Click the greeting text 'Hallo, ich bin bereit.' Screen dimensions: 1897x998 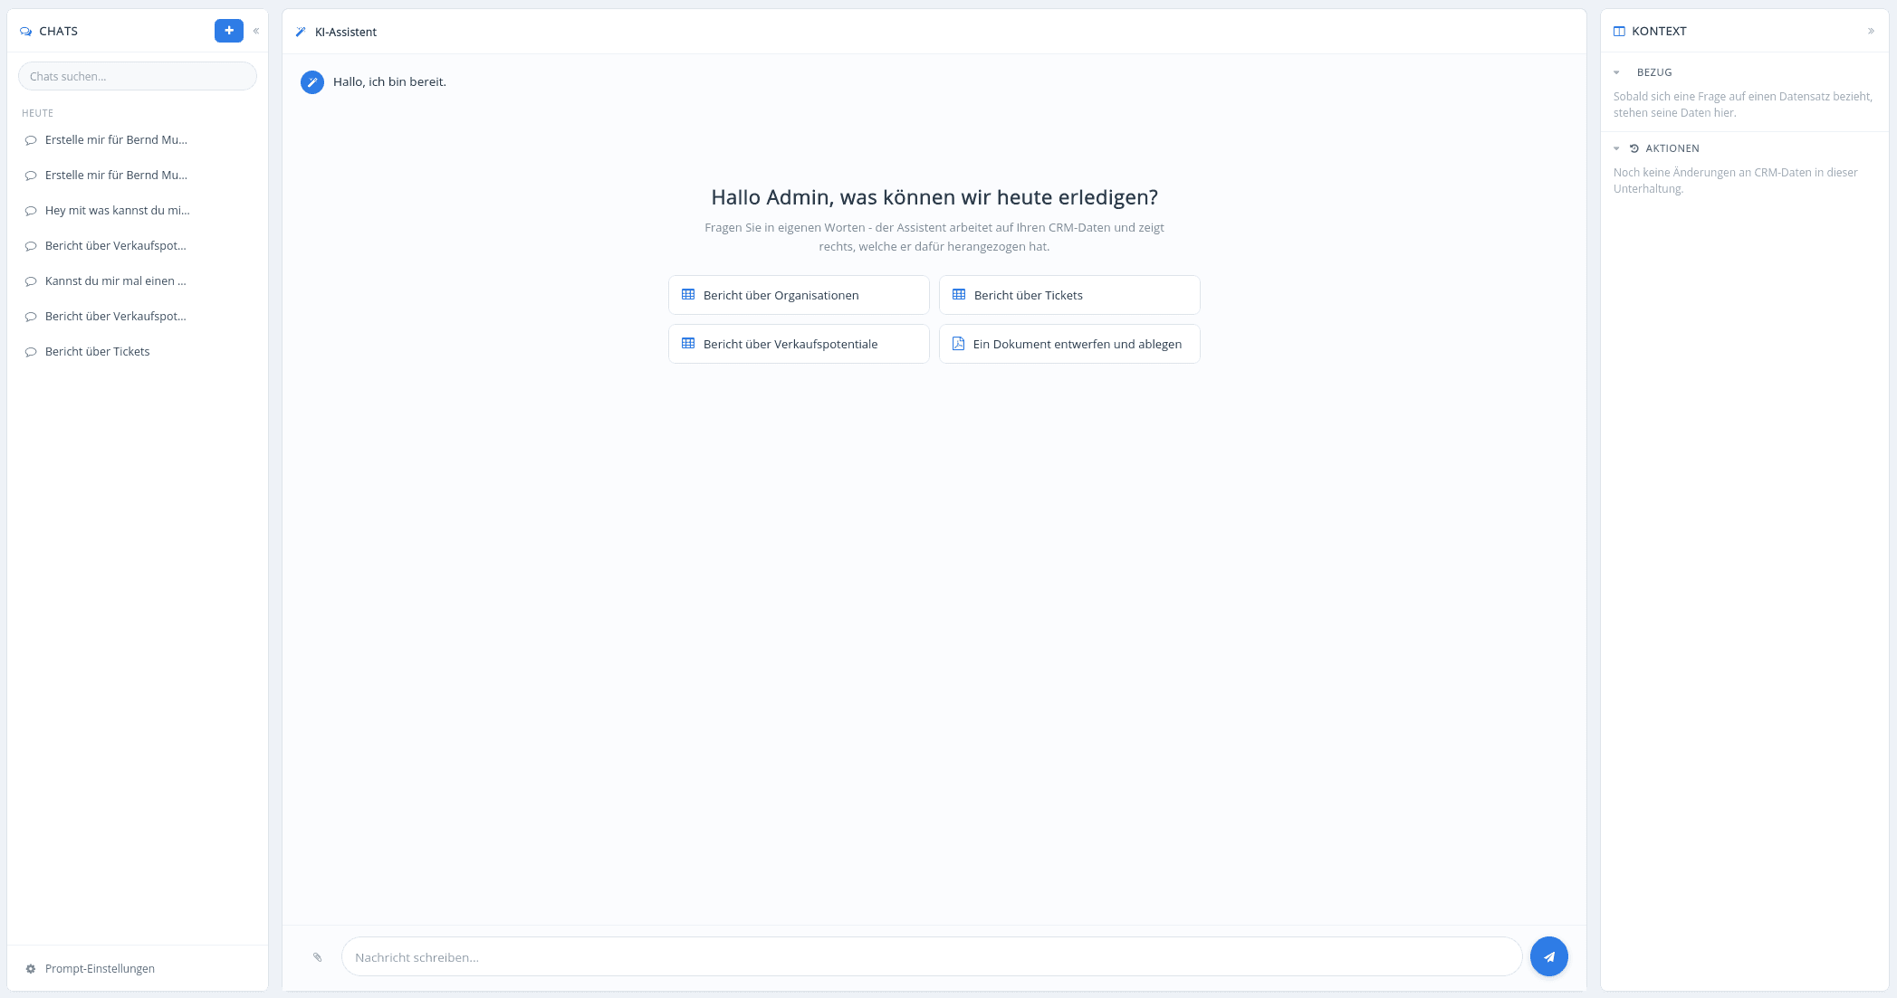pos(389,81)
